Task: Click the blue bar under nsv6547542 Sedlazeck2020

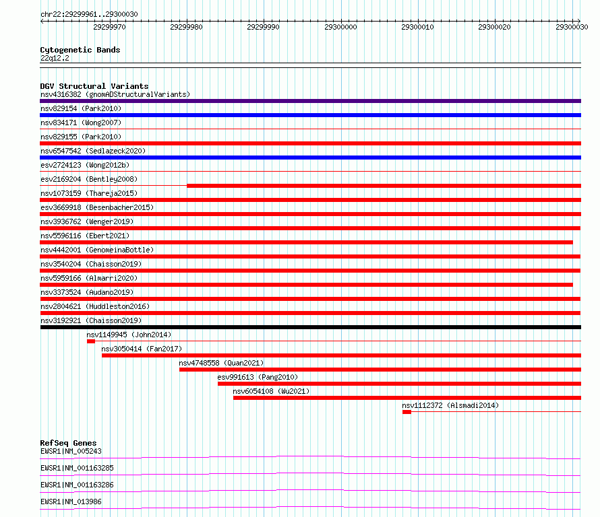Action: (310, 158)
